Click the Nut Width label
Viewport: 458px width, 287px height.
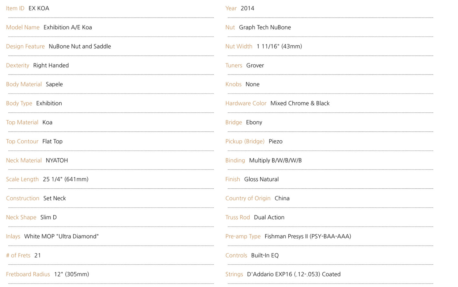coord(239,46)
